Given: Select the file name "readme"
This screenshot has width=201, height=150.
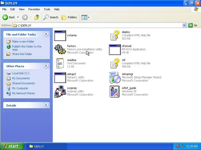Looking at the screenshot, I should [x=72, y=60].
